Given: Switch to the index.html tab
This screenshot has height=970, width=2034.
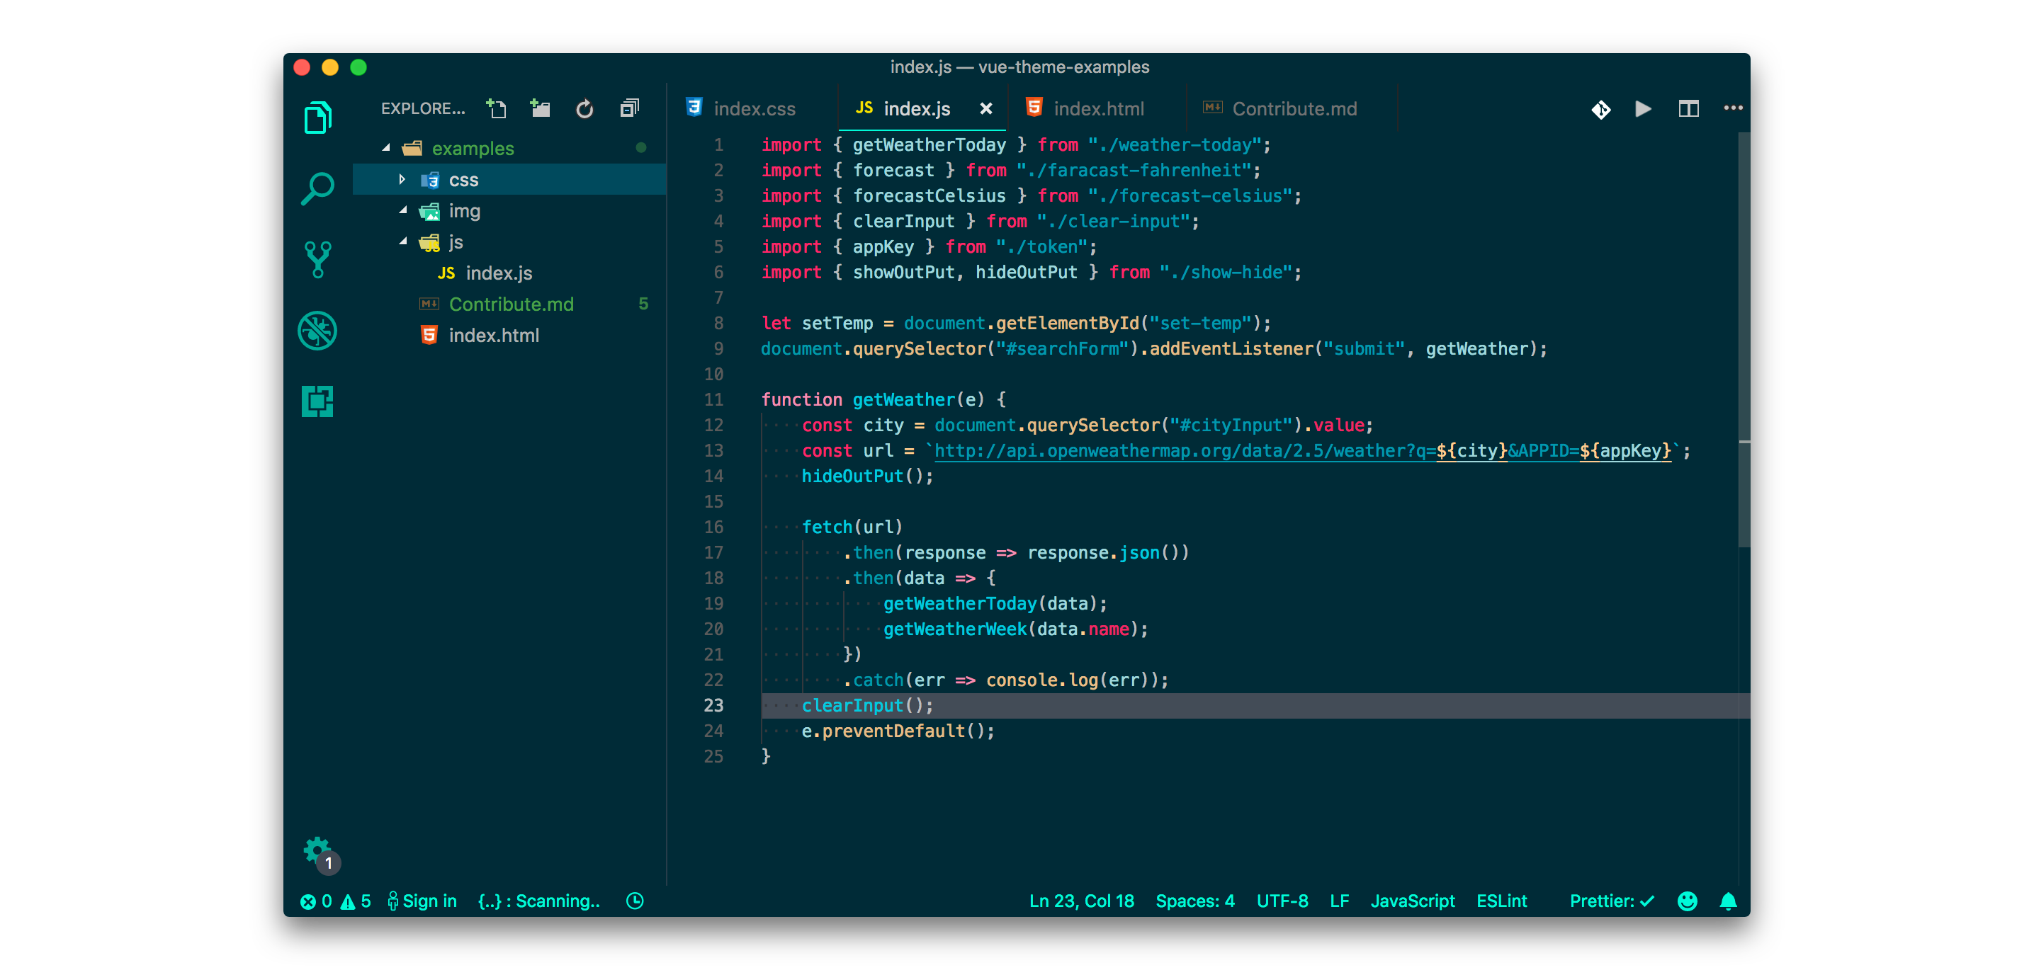Looking at the screenshot, I should 1097,109.
